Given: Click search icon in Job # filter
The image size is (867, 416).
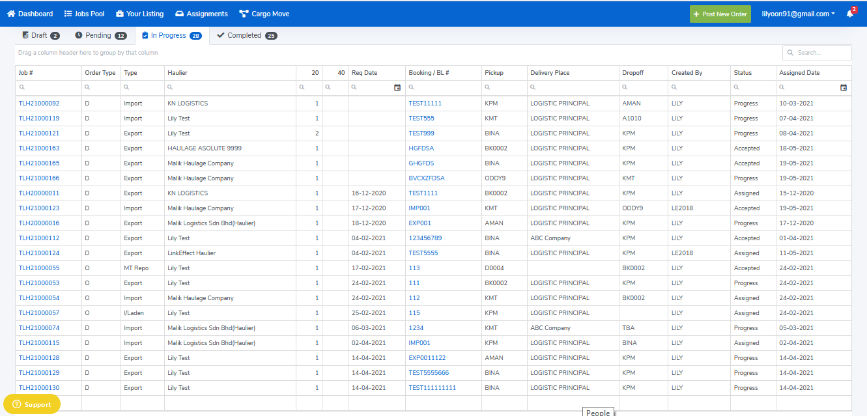Looking at the screenshot, I should click(21, 87).
